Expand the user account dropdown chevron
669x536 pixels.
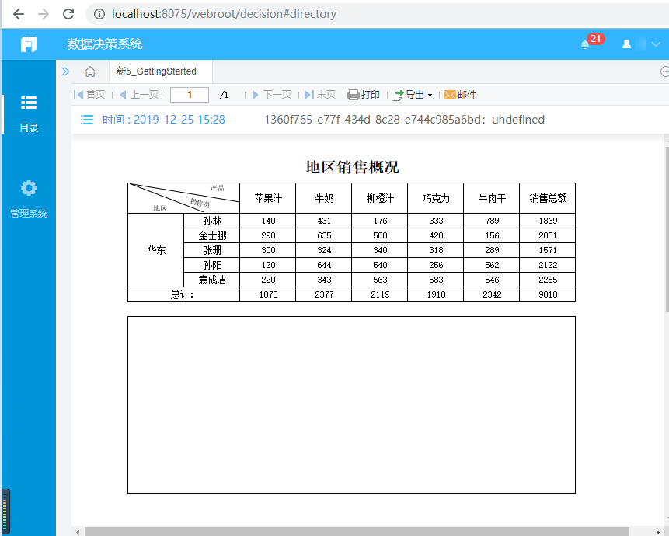point(656,44)
